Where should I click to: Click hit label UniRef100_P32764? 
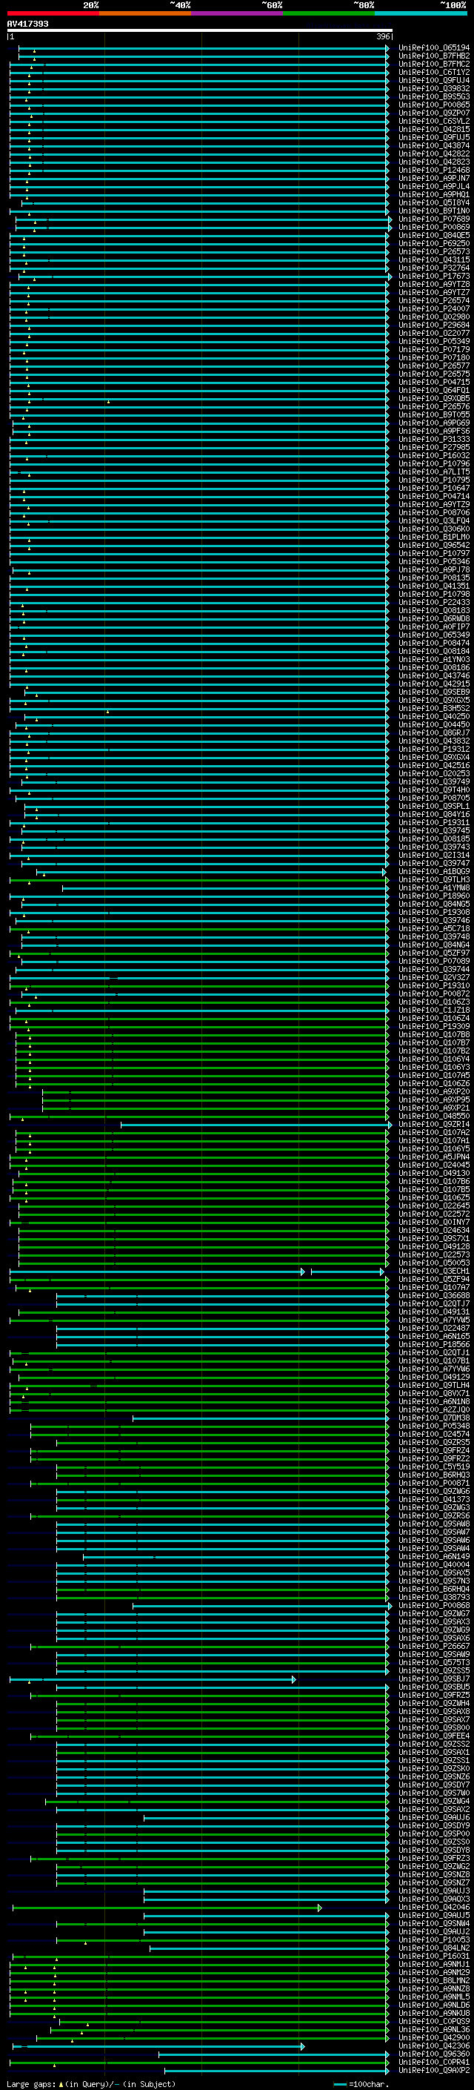point(433,268)
